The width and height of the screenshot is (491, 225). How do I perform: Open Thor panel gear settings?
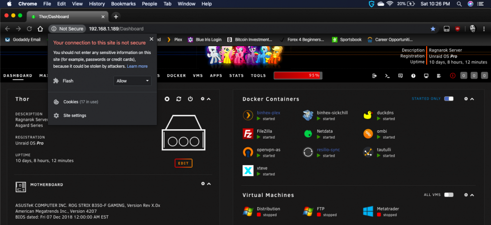coord(203,99)
